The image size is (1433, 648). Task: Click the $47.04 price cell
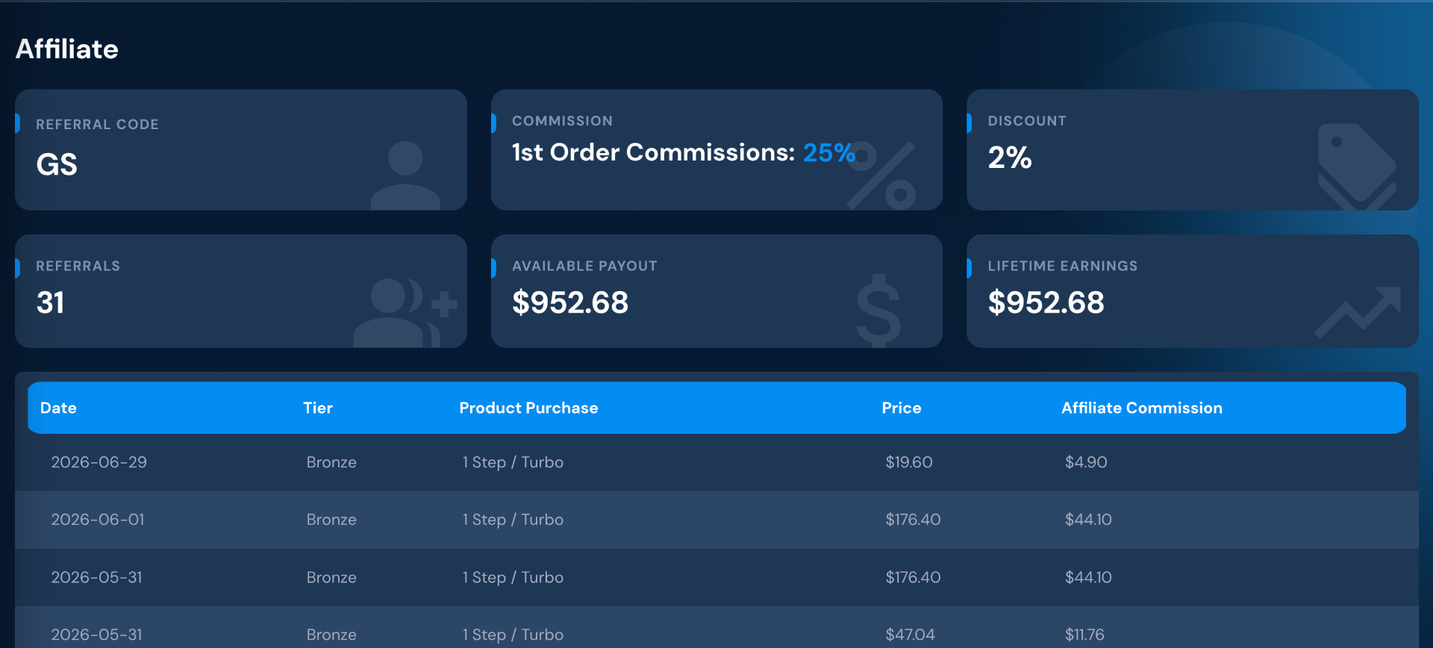pyautogui.click(x=910, y=635)
